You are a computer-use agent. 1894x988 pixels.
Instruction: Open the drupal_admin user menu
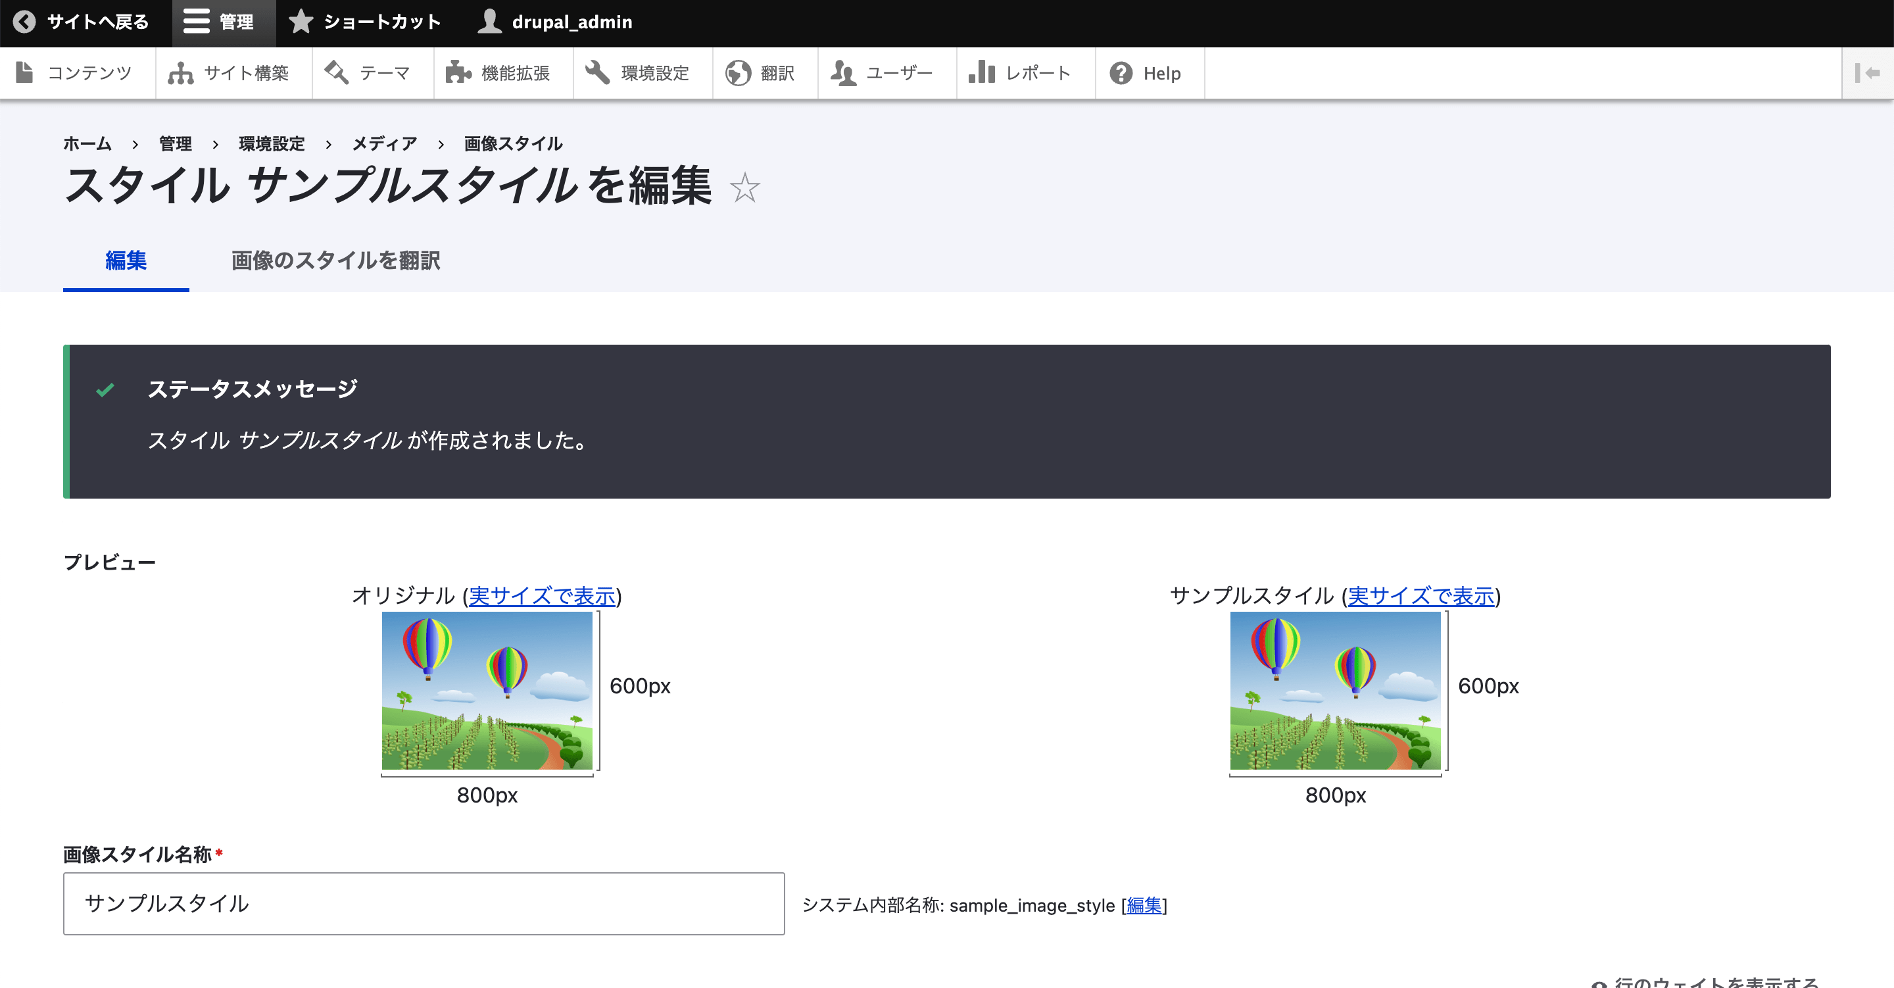[x=555, y=23]
